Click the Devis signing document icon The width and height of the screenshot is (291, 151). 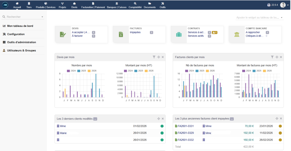[x=63, y=35]
